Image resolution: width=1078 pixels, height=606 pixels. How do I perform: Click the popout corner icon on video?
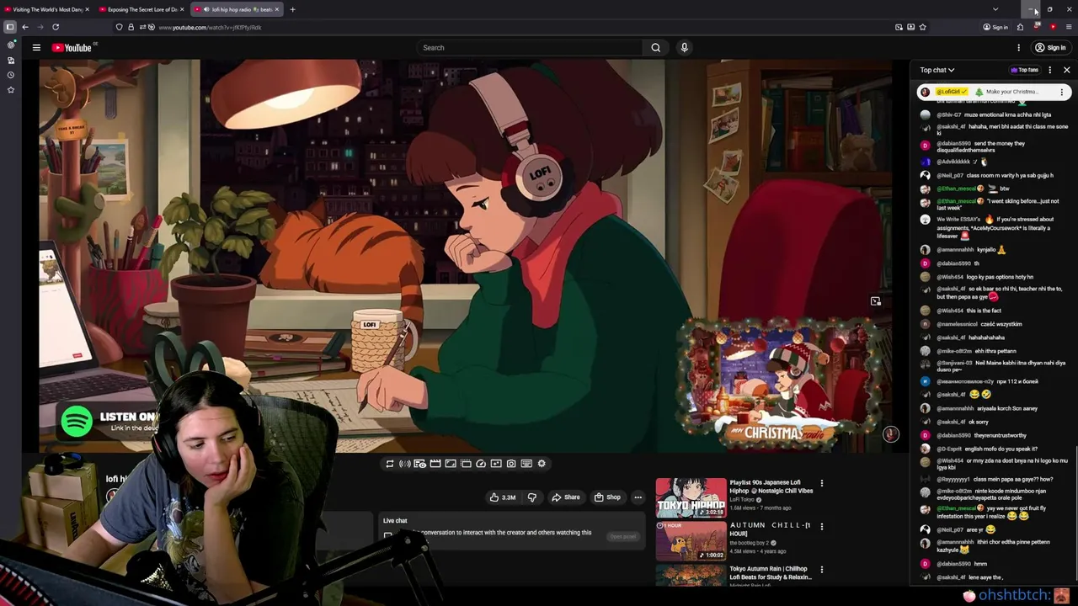tap(876, 301)
